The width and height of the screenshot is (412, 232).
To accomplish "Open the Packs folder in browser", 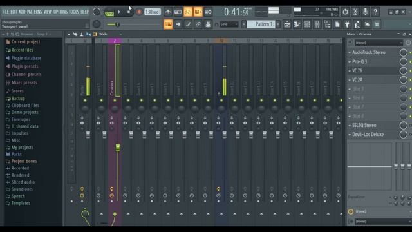I will (x=16, y=154).
